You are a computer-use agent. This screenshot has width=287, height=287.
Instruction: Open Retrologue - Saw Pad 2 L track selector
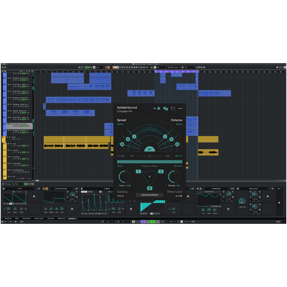coord(14,184)
